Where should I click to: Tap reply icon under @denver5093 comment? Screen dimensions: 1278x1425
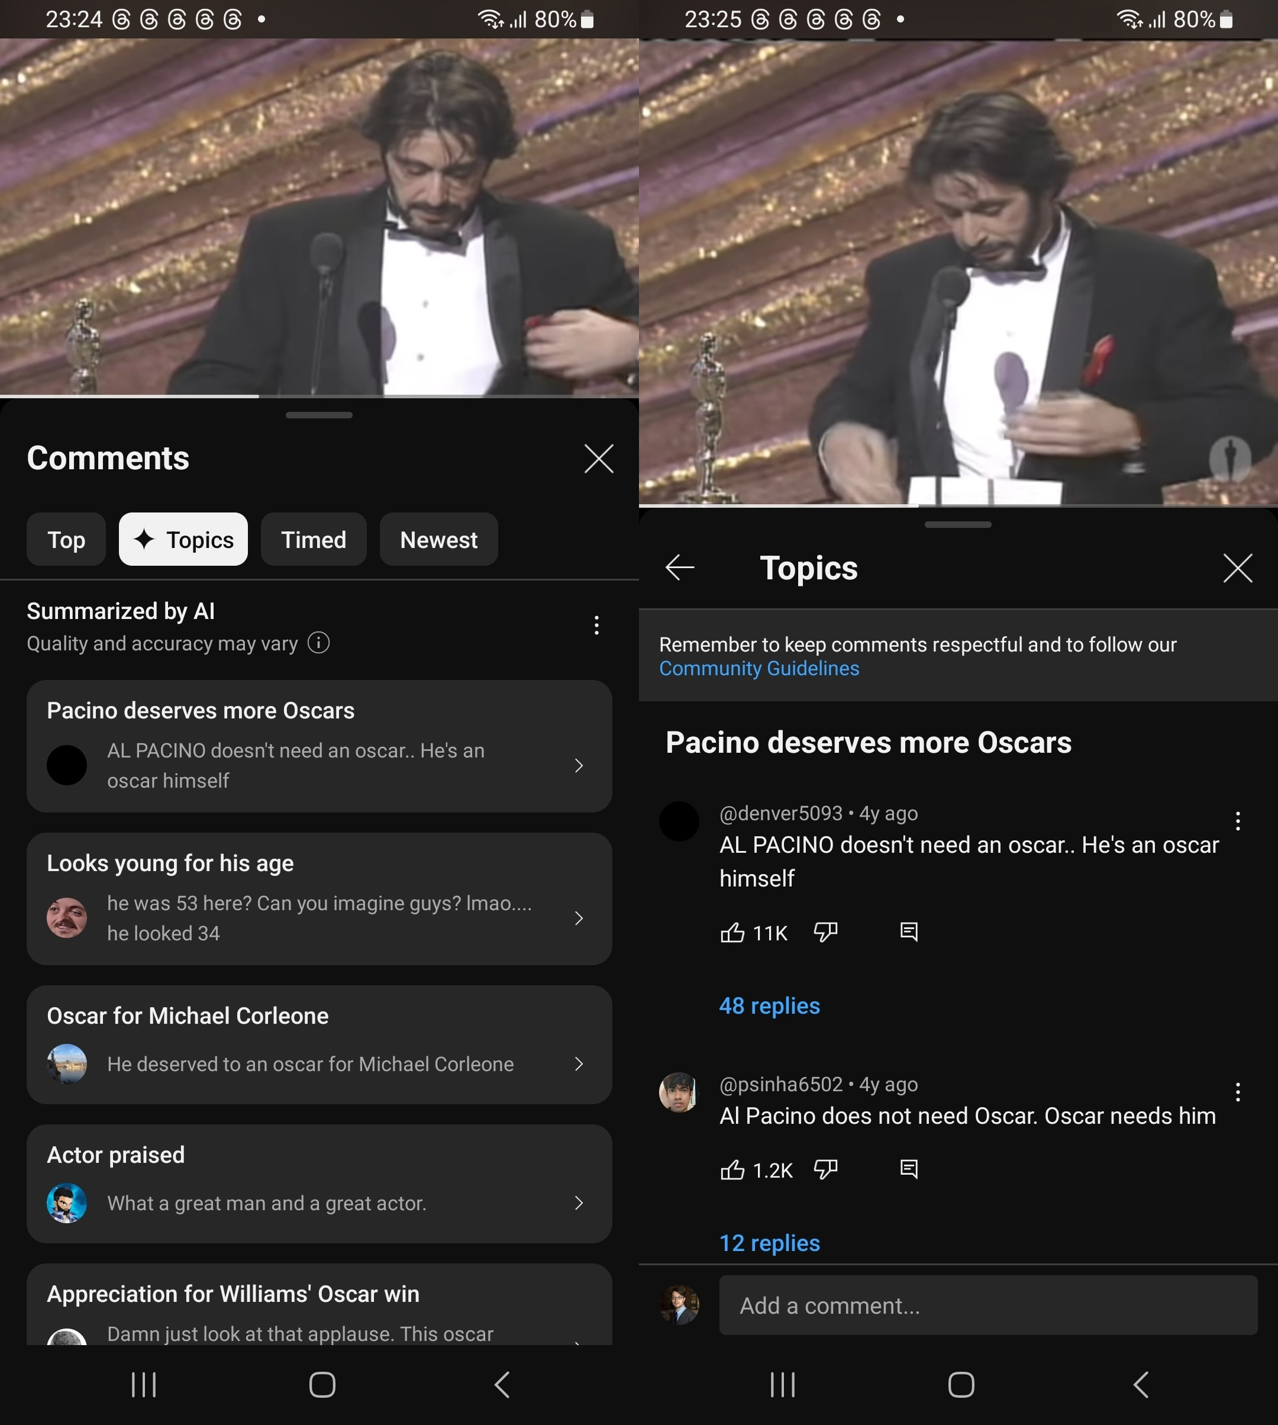pos(909,932)
